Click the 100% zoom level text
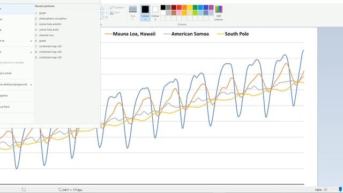 point(318,190)
